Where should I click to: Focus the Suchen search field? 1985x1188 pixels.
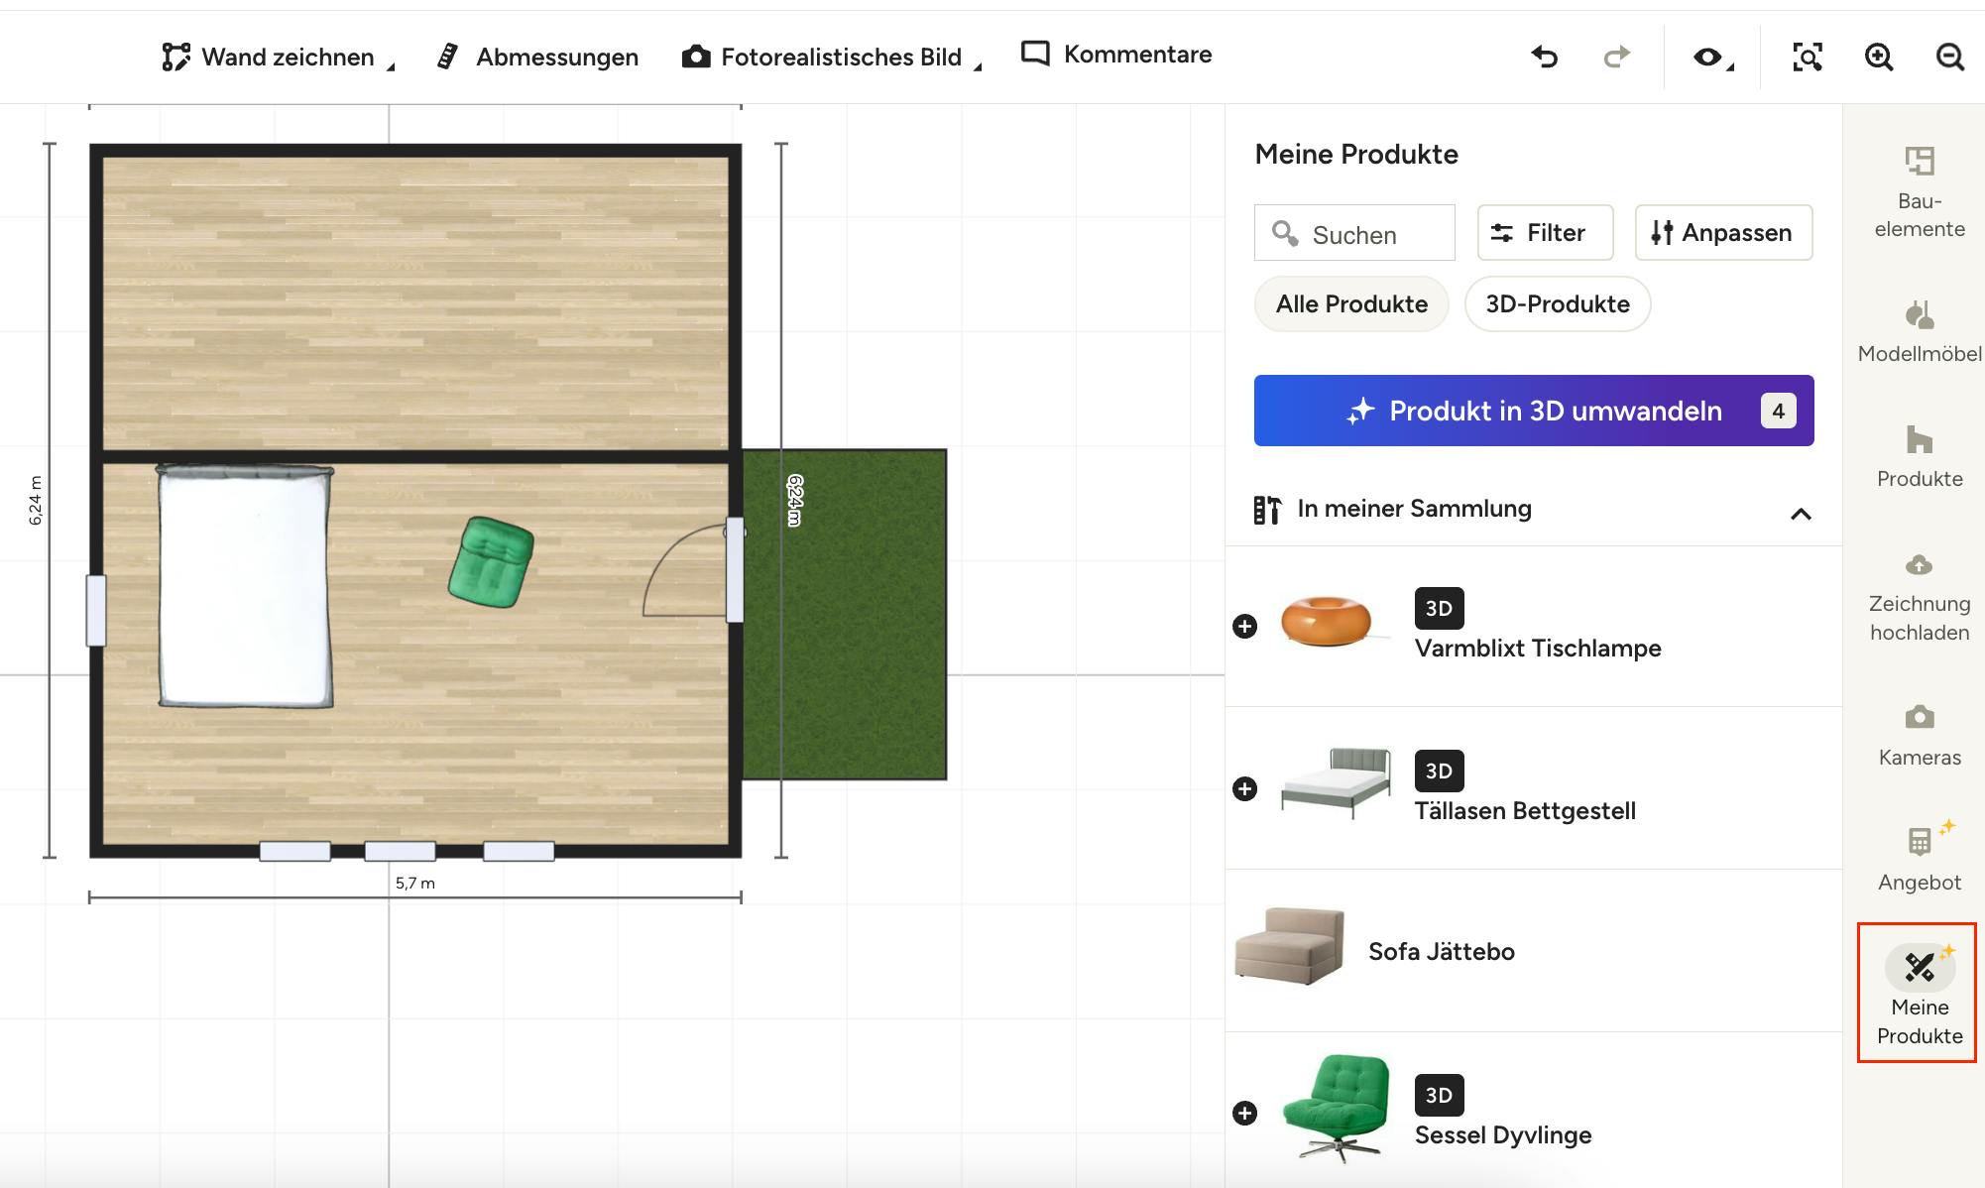coord(1354,233)
